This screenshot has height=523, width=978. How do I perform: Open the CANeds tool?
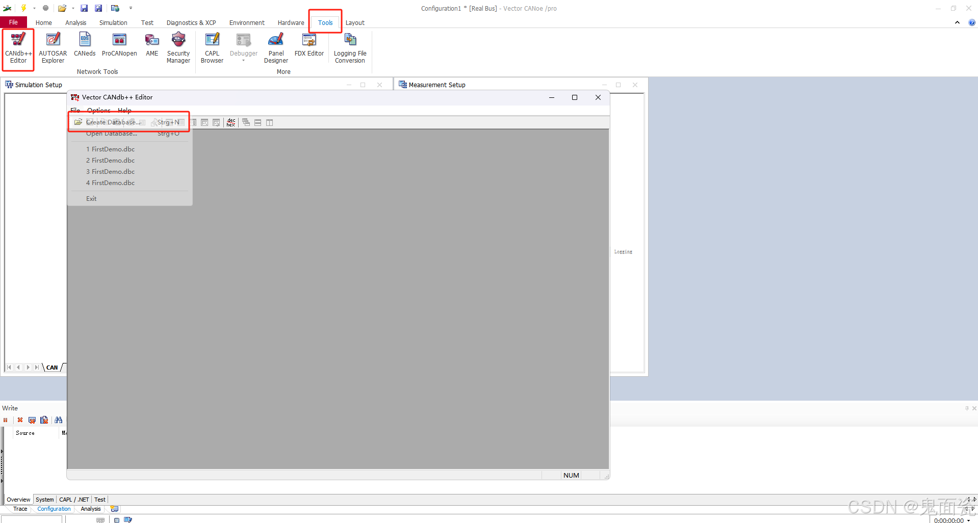[x=85, y=45]
